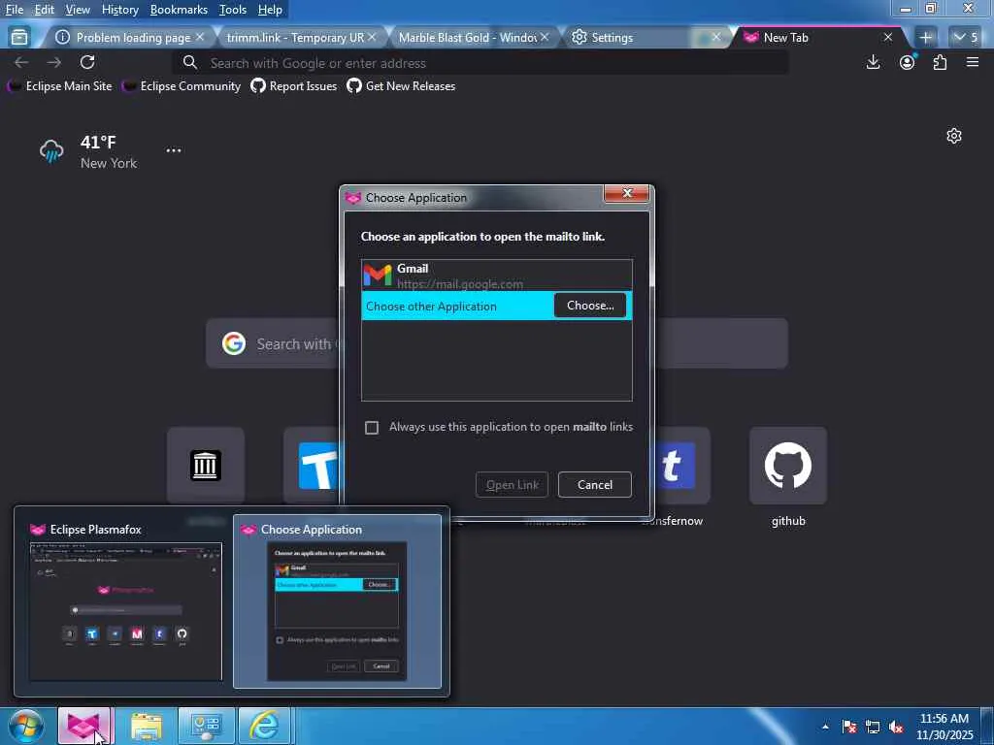Screen dimensions: 994x745
Task: Open Get New Releases bookmark
Action: point(401,86)
